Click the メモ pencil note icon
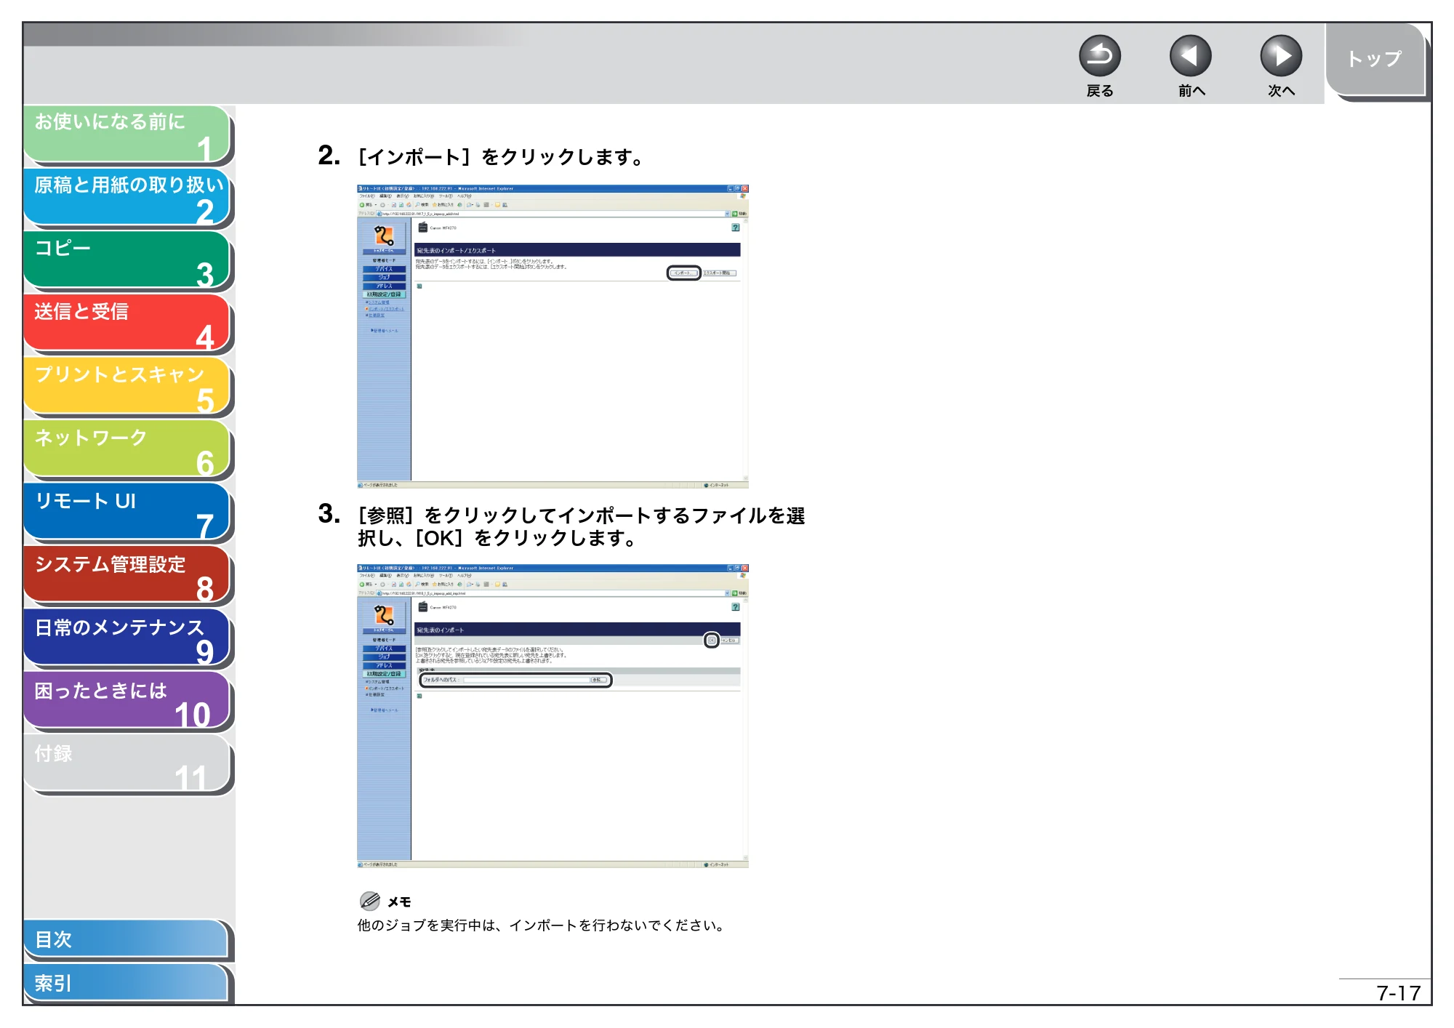 coord(369,901)
